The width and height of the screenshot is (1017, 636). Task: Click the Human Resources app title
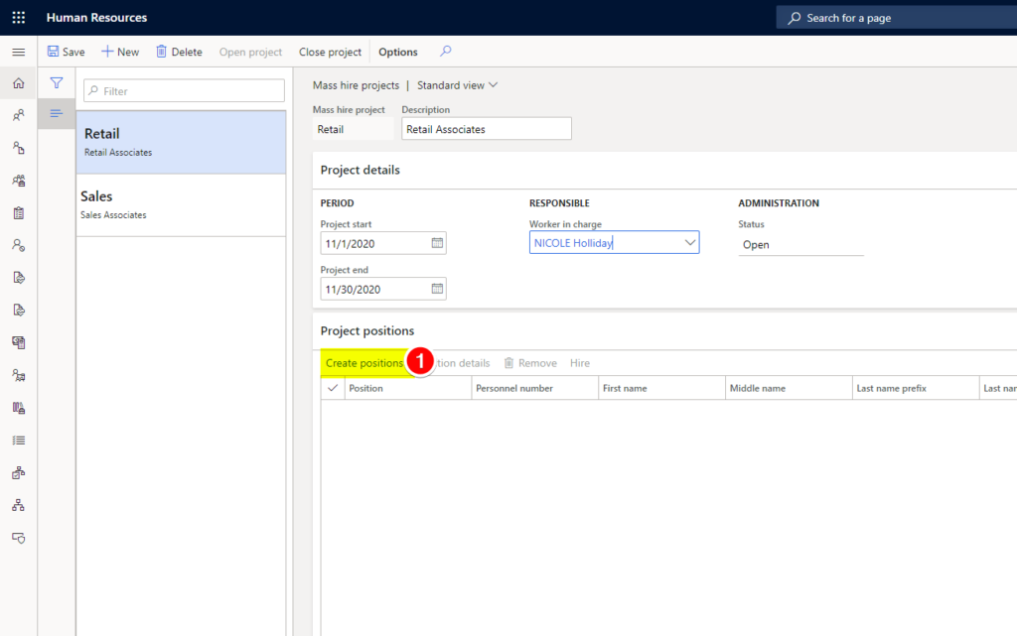96,18
